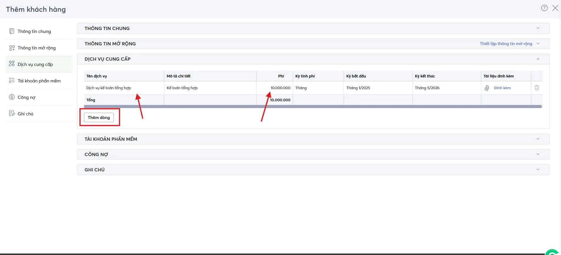Click the Đính kèm attachment link
This screenshot has height=255, width=561.
502,88
